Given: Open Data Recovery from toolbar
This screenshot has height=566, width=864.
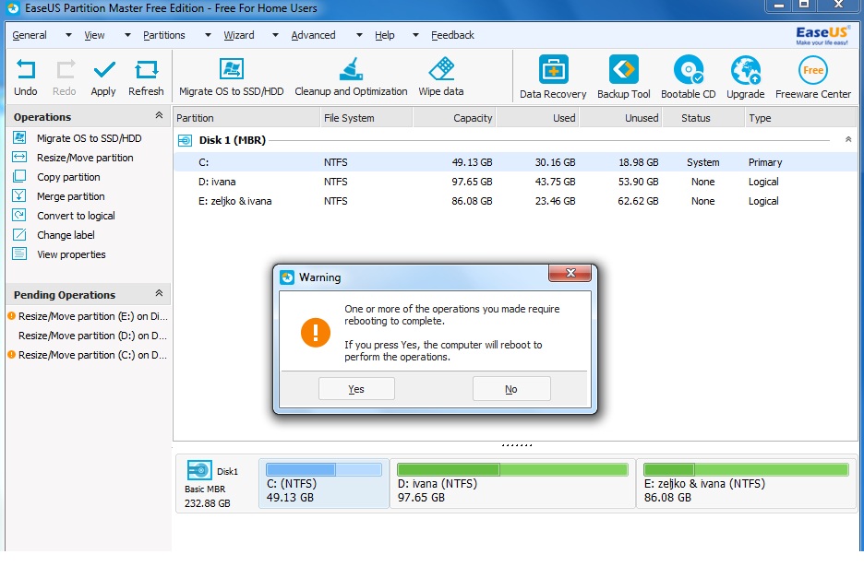Looking at the screenshot, I should [553, 71].
